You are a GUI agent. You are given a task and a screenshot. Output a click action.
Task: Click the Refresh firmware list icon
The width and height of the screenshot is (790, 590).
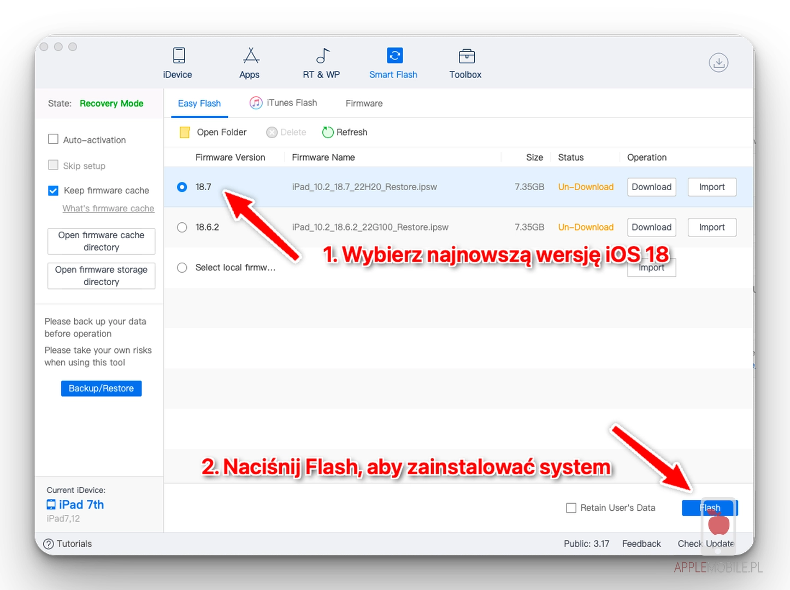click(x=328, y=132)
